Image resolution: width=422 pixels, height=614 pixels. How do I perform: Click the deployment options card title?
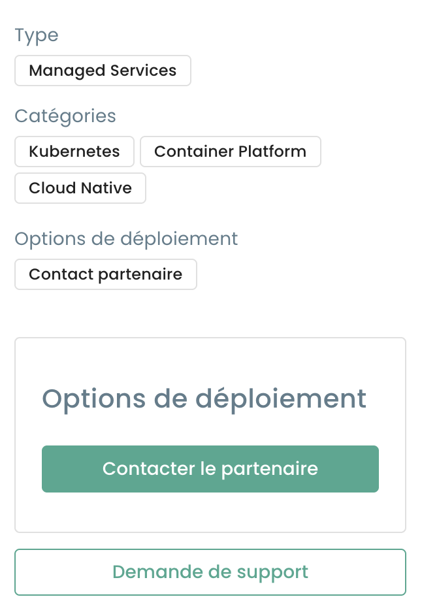point(204,398)
